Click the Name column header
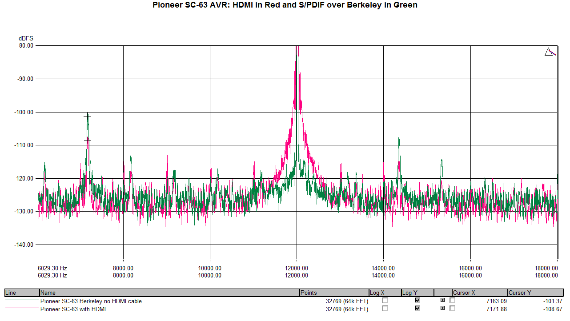Screen dimensions: 570x321 tap(169, 293)
